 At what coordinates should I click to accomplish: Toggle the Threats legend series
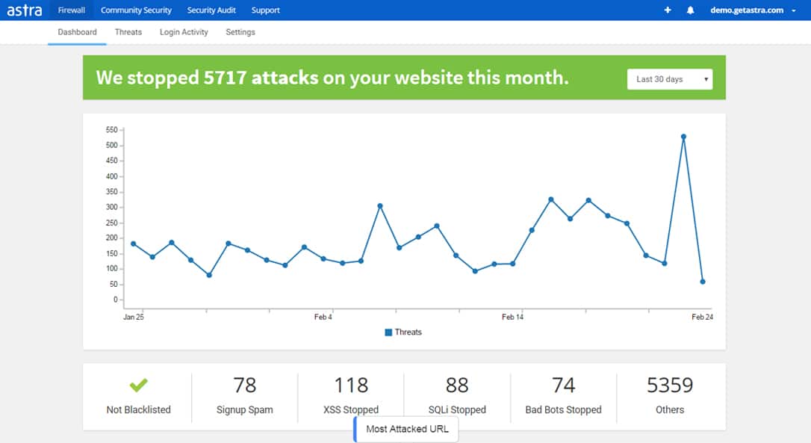(x=403, y=332)
